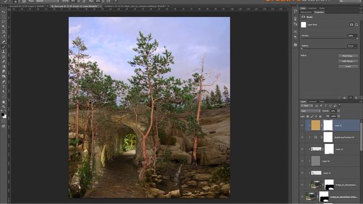
Task: Select the Quick Selection tool
Action: [x=3, y=27]
